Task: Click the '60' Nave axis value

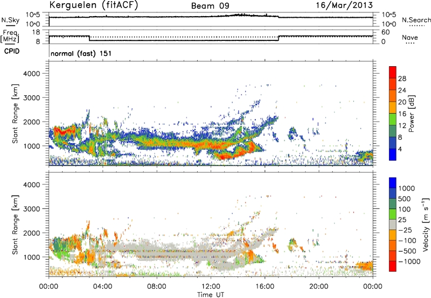Action: (x=385, y=32)
